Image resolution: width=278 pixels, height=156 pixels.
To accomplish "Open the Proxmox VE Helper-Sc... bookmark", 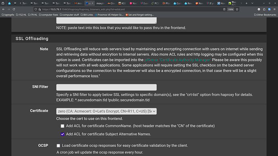I will 109,15.
